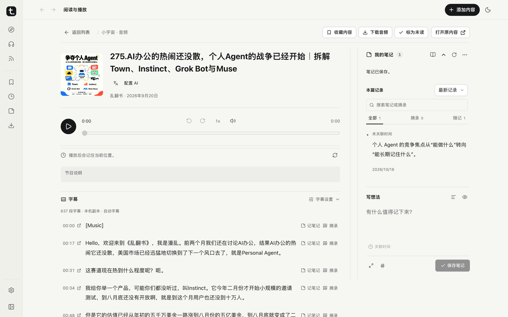Open the history clock icon in sidebar
The height and width of the screenshot is (317, 508).
click(11, 96)
